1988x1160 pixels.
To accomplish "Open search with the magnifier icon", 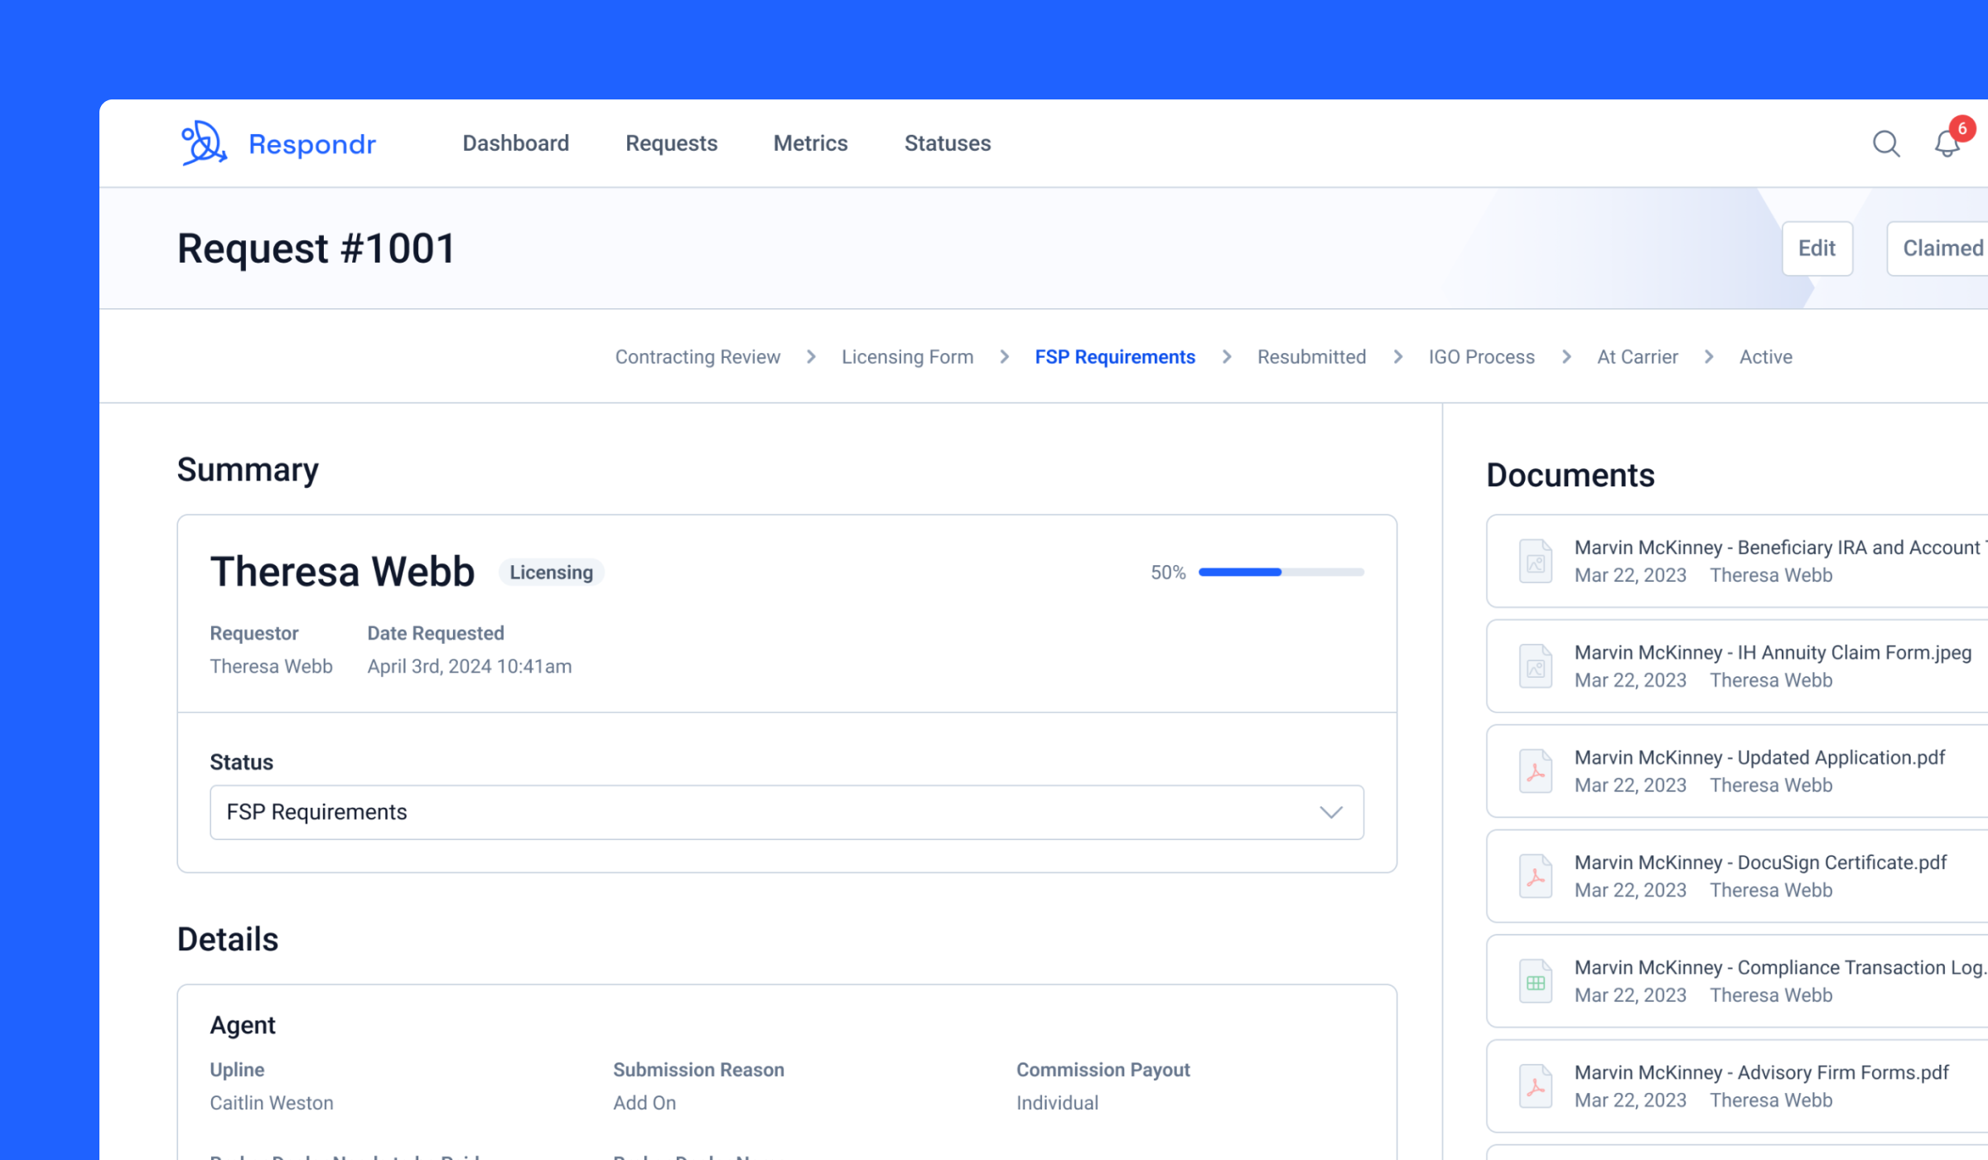I will pos(1886,144).
